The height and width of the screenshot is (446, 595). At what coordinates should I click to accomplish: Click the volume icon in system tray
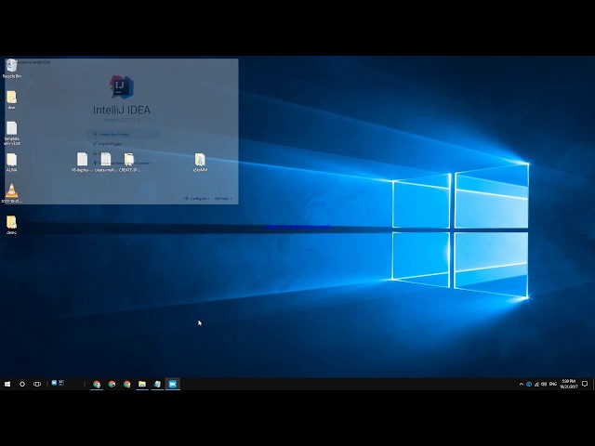pyautogui.click(x=544, y=384)
